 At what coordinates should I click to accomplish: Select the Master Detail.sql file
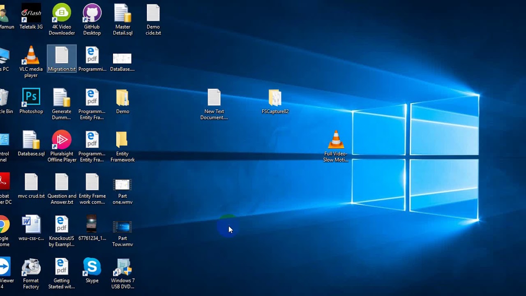click(122, 19)
